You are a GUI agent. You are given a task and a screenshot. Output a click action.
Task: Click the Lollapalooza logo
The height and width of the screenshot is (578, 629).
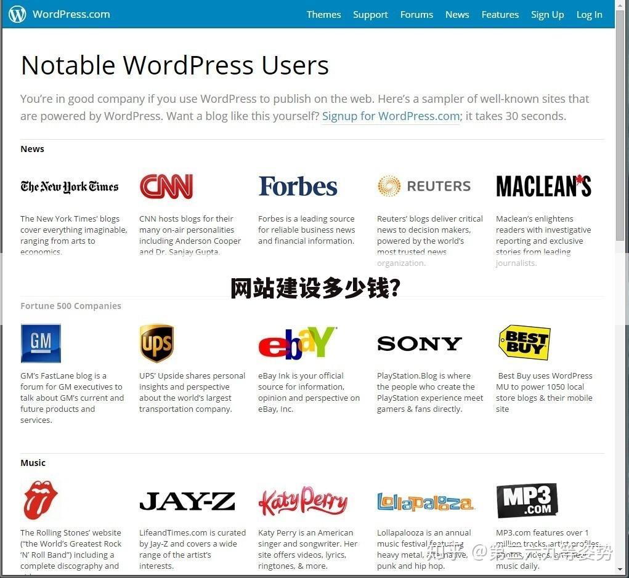coord(425,502)
